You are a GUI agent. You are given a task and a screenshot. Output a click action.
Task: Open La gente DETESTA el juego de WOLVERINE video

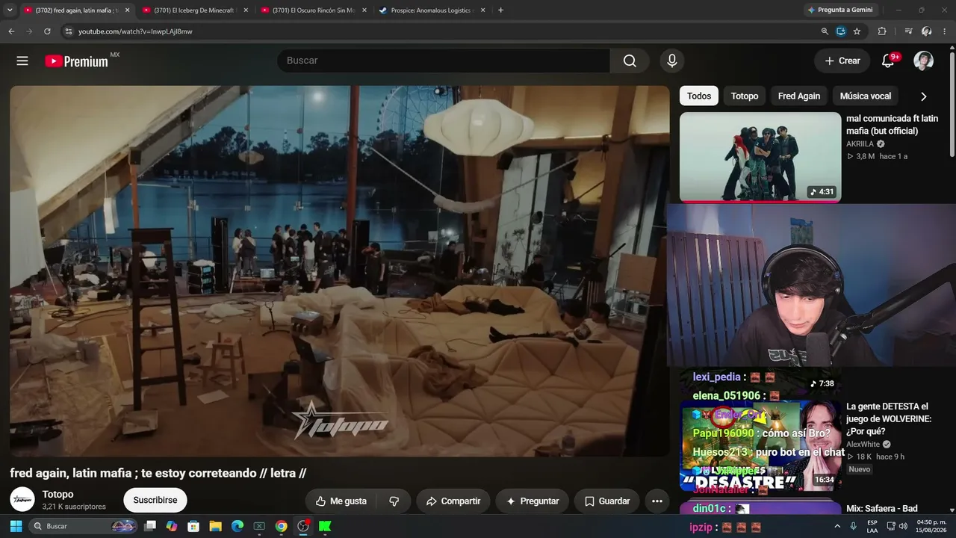[889, 419]
